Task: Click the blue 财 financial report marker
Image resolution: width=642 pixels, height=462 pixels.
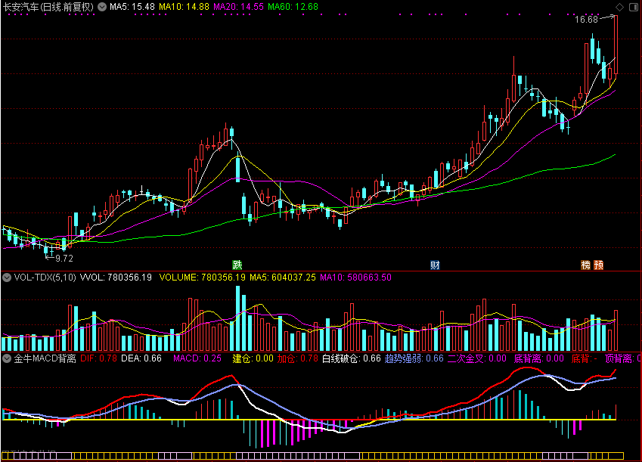Action: [x=435, y=265]
